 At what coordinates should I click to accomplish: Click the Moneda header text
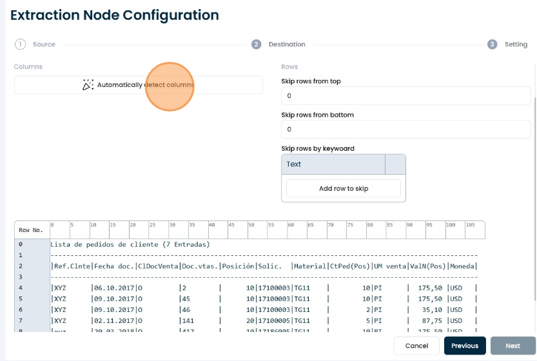(x=462, y=266)
